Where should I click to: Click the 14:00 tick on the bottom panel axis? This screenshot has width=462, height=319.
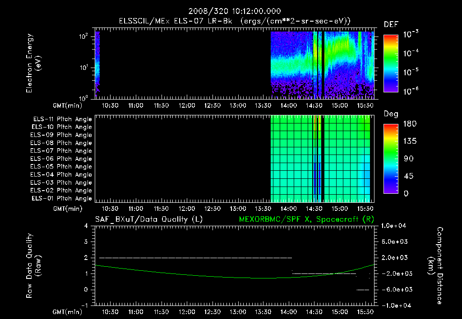point(288,312)
